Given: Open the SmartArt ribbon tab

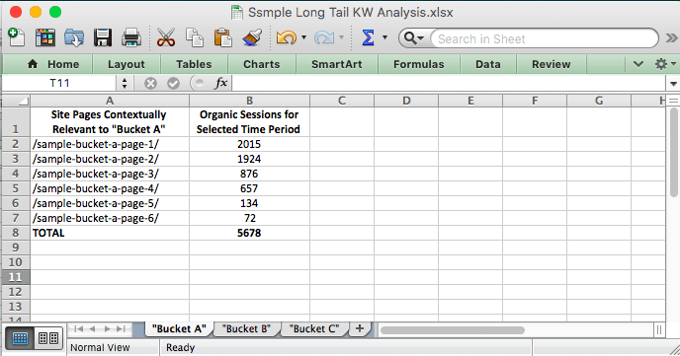Looking at the screenshot, I should (x=336, y=64).
